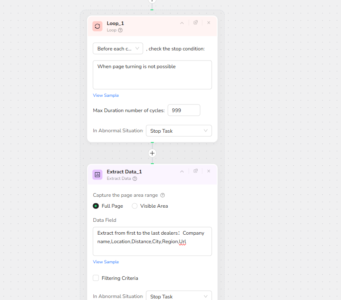The image size is (341, 300).
Task: Select the Full Page radio option
Action: click(96, 206)
